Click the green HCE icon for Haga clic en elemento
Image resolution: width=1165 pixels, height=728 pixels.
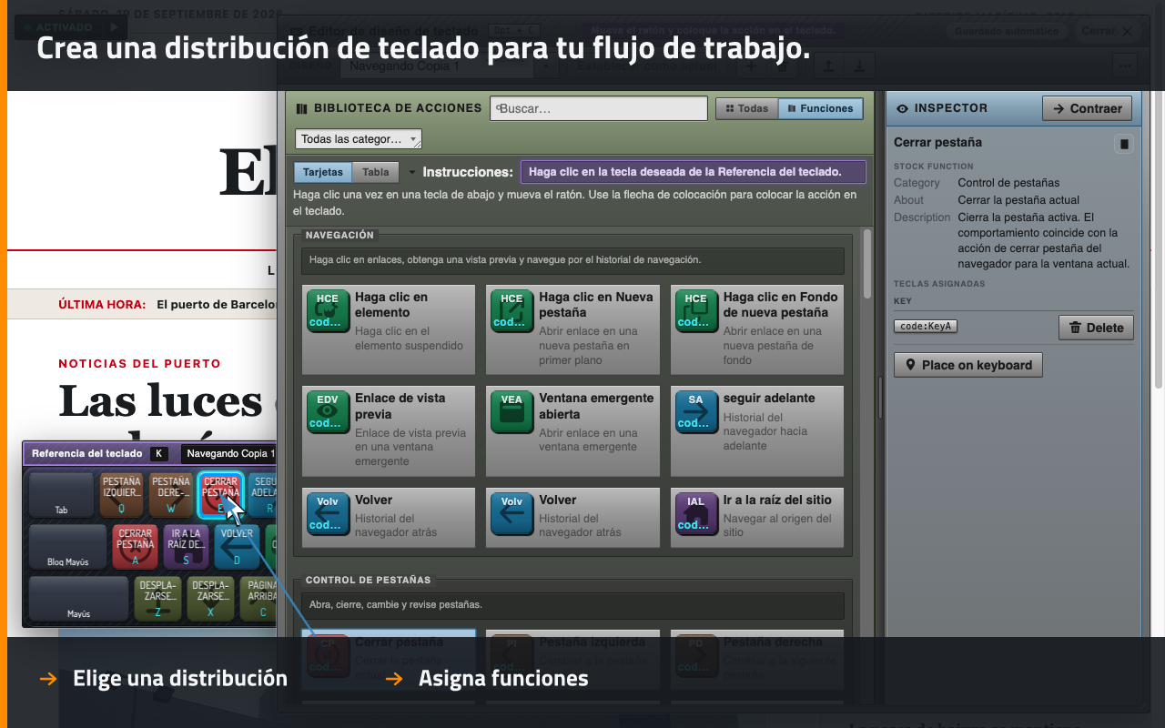[x=327, y=311]
